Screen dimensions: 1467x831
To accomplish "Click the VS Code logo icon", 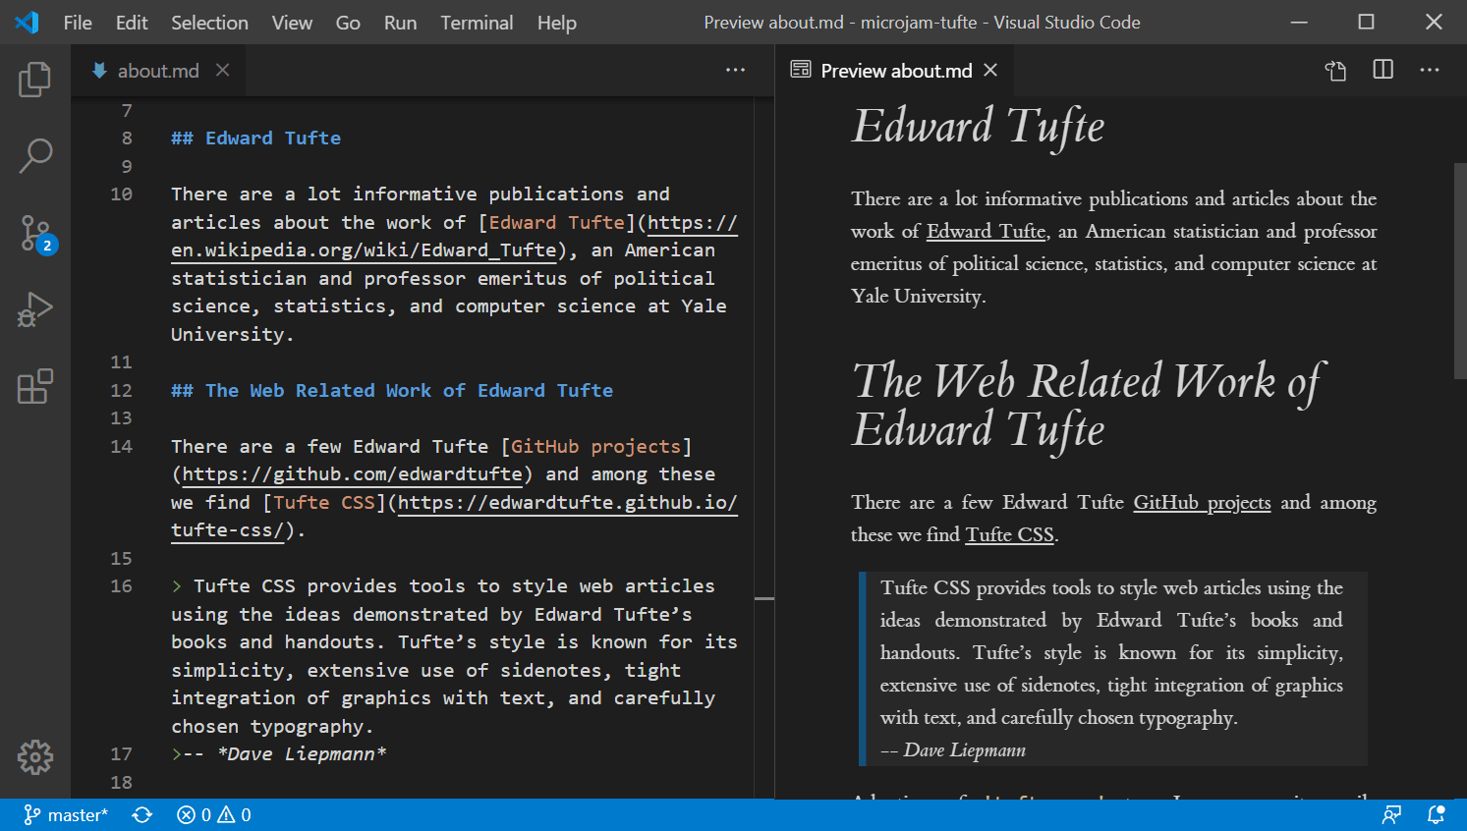I will pos(28,22).
